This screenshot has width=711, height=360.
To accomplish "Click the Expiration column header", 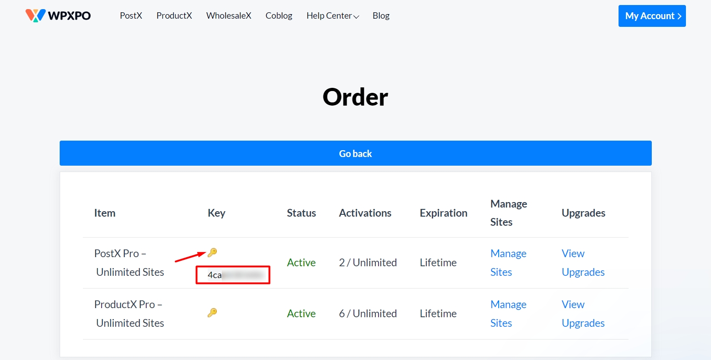I will (x=443, y=213).
